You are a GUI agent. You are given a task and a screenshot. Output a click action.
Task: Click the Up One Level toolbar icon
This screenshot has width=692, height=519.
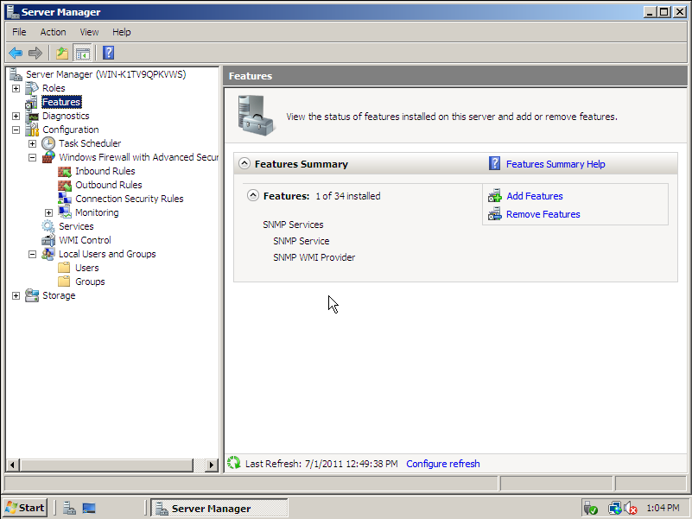(x=62, y=54)
